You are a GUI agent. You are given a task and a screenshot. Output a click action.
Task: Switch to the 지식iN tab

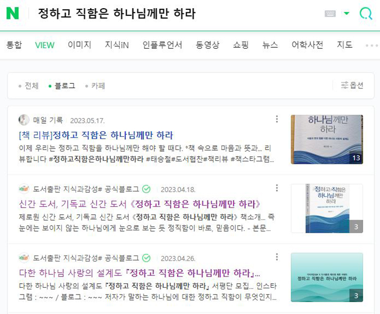[x=117, y=45]
